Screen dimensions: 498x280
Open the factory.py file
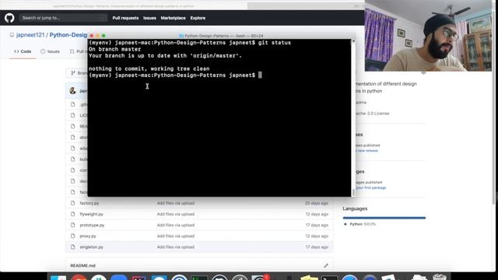tap(89, 203)
